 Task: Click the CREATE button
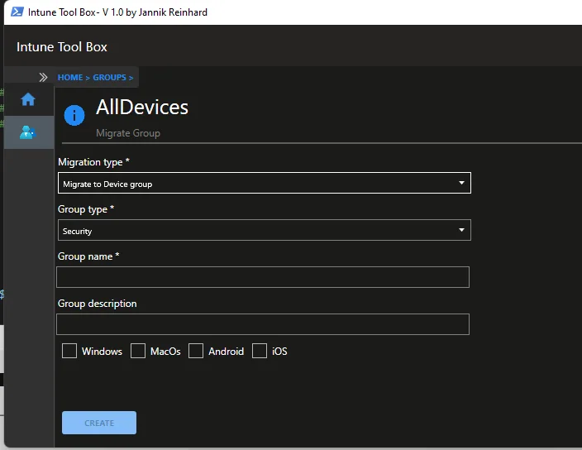coord(99,423)
